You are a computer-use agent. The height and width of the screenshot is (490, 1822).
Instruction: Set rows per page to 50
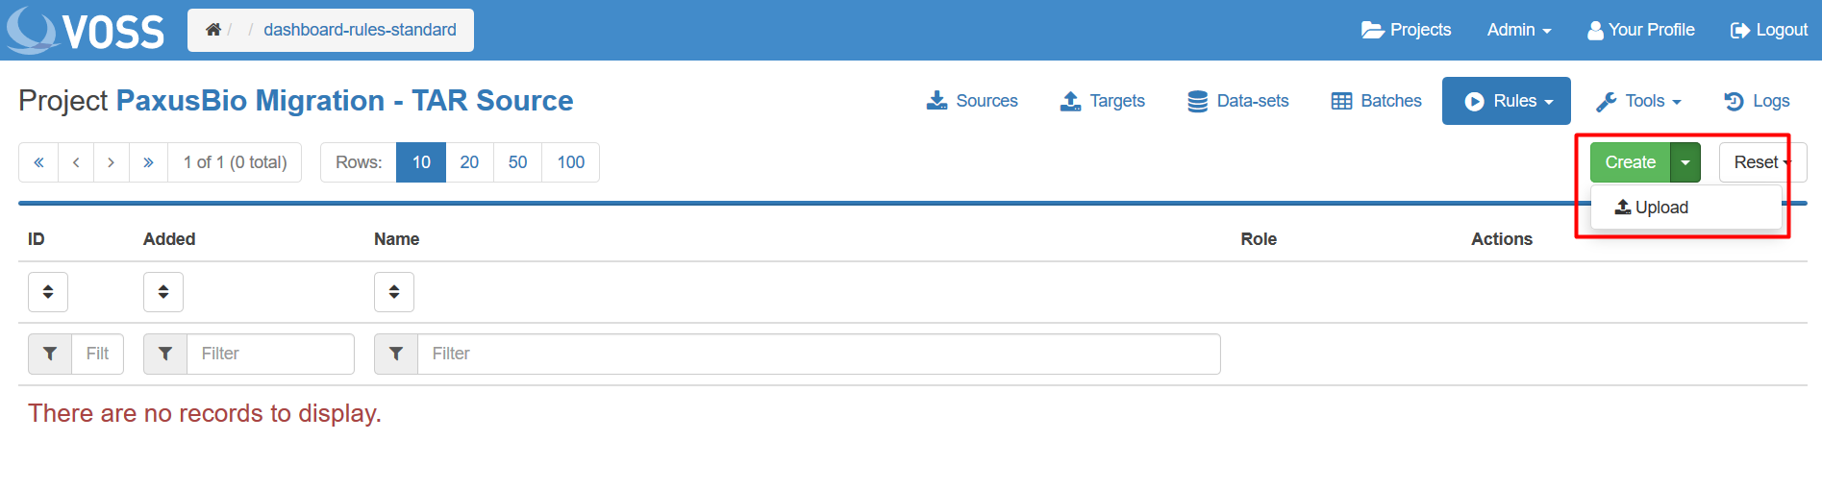(517, 162)
